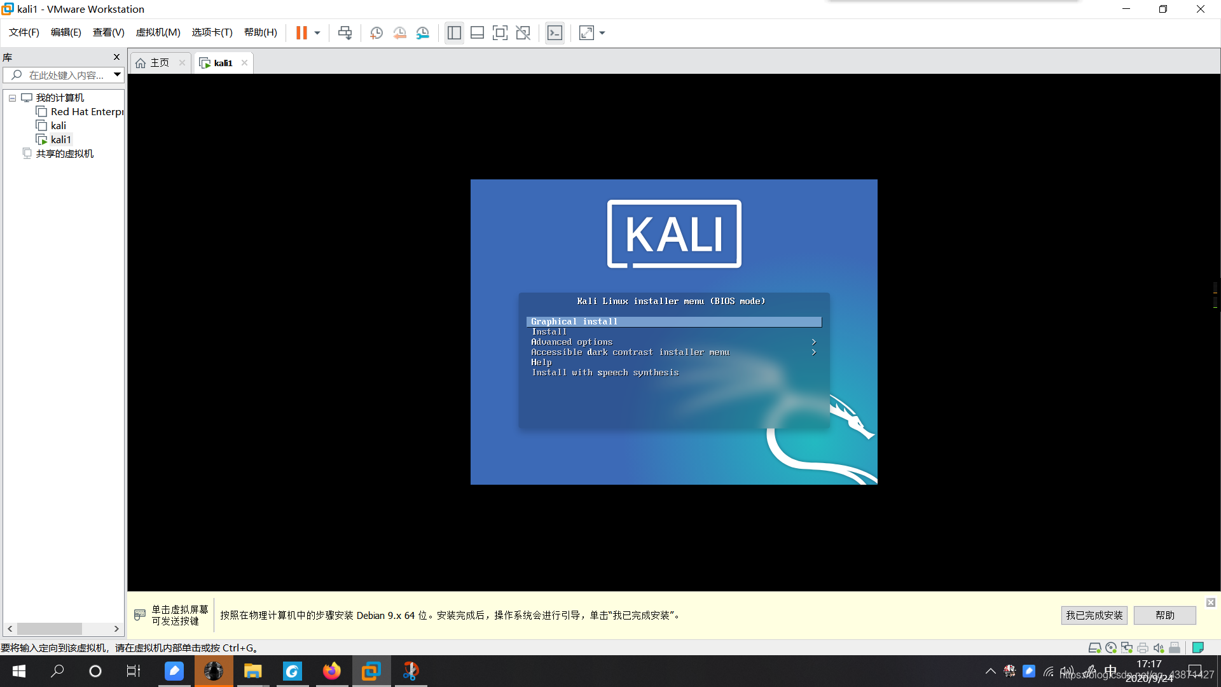Show hidden system tray icons

991,671
